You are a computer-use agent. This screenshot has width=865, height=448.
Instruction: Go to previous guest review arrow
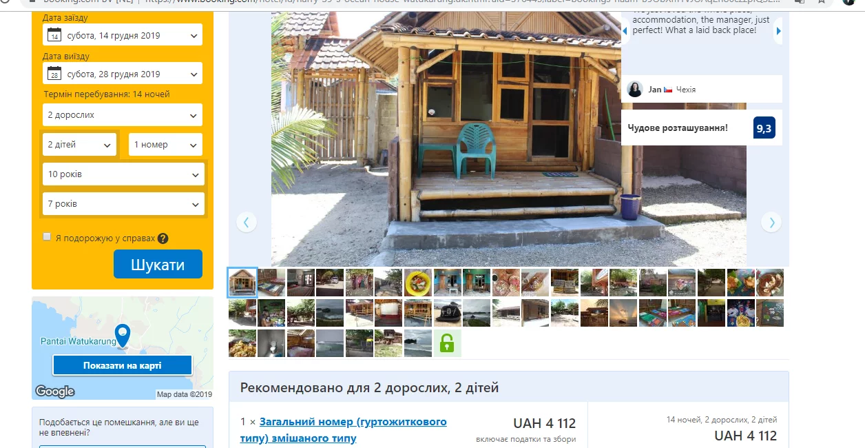coord(625,31)
